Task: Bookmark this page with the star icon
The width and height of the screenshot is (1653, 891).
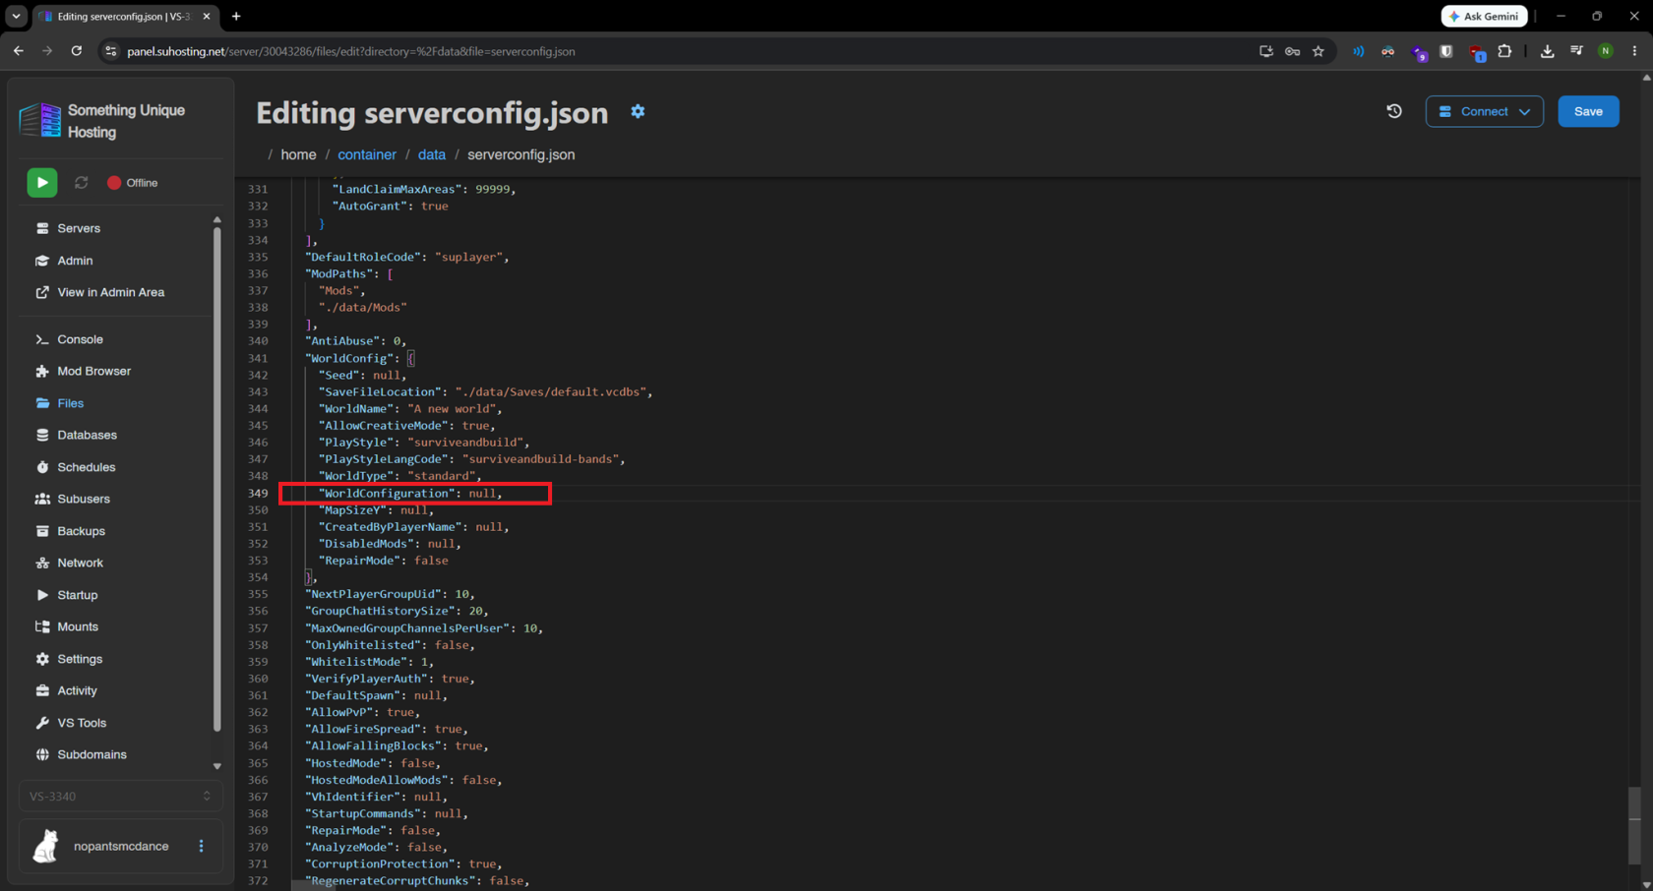Action: tap(1318, 51)
